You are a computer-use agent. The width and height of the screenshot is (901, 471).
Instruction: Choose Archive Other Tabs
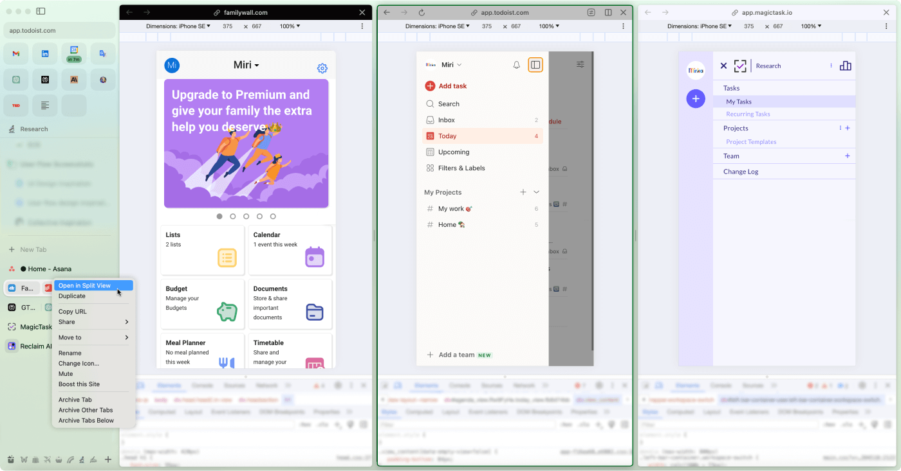coord(93,410)
